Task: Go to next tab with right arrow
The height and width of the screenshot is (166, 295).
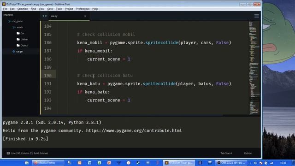Action: click(x=46, y=16)
